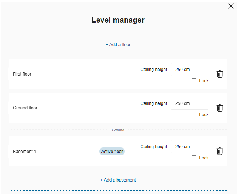This screenshot has height=194, width=239.
Task: Click the Ground separator label
Action: click(118, 130)
